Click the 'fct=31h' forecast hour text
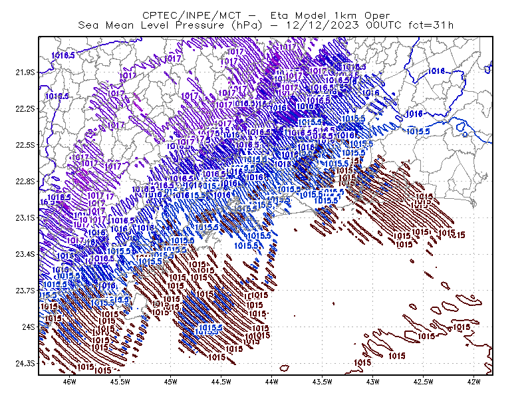This screenshot has height=411, width=532. pos(431,25)
